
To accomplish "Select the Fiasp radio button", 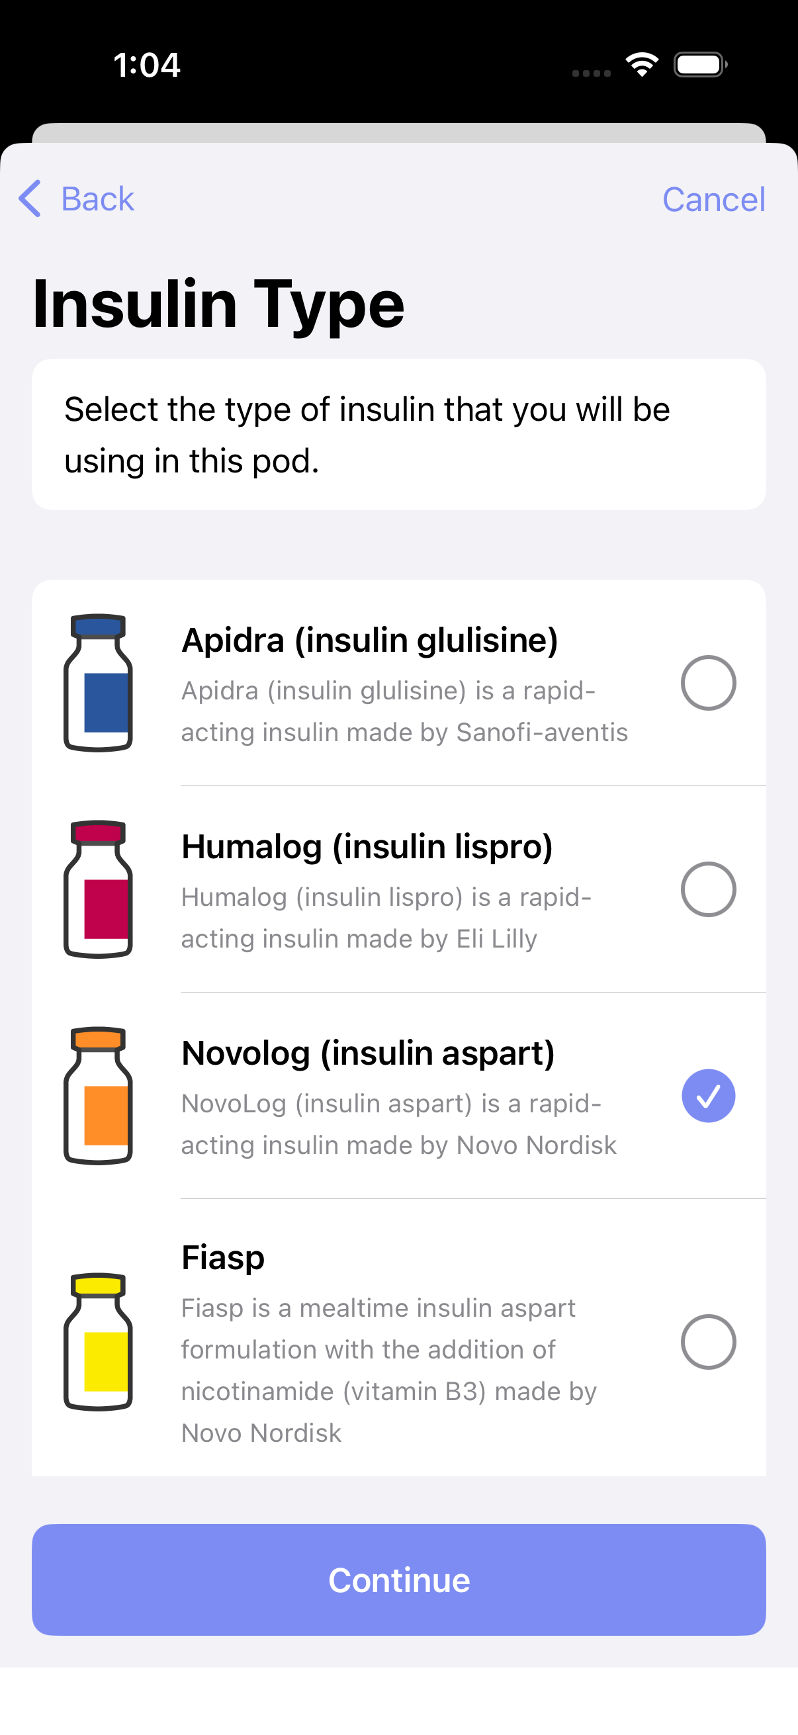I will [x=708, y=1342].
